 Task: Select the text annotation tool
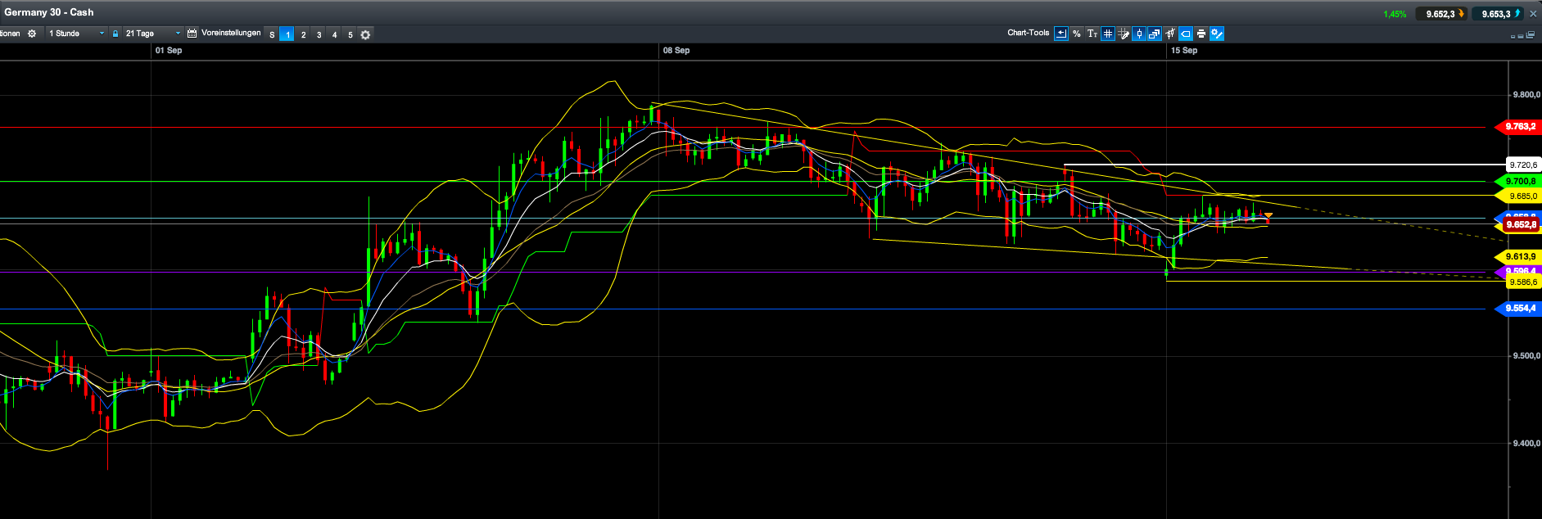click(1092, 34)
